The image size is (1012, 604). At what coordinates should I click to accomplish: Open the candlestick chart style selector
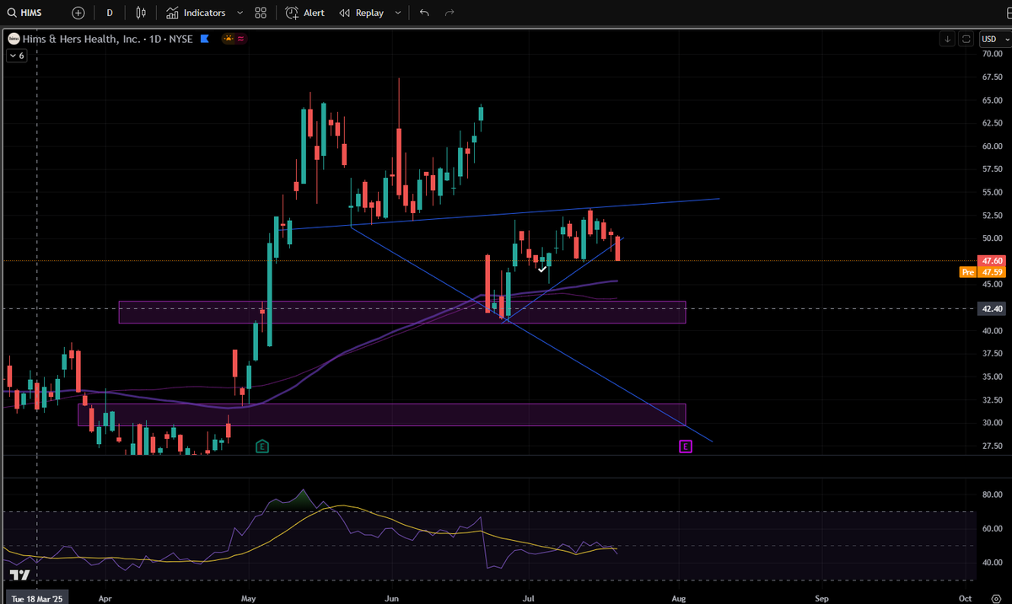coord(141,13)
